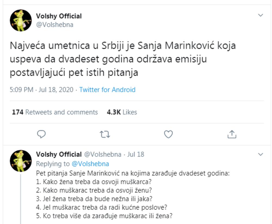View the 4.3K Likes list
Screen dimensions: 272x224
[x=122, y=112]
